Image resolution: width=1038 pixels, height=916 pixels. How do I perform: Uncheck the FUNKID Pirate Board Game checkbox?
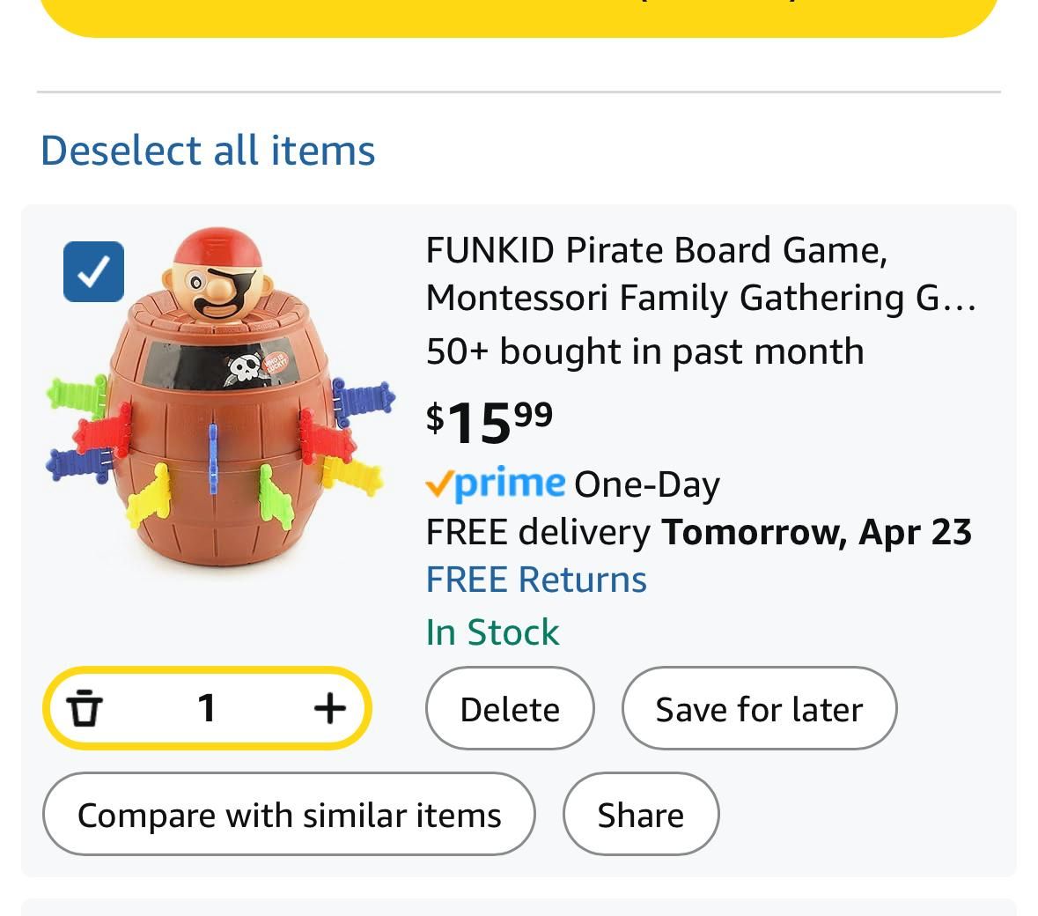pos(93,271)
